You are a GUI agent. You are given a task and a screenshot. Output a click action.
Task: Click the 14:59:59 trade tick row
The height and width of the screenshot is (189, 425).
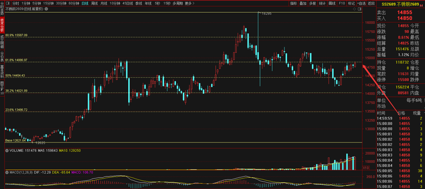tap(400, 118)
